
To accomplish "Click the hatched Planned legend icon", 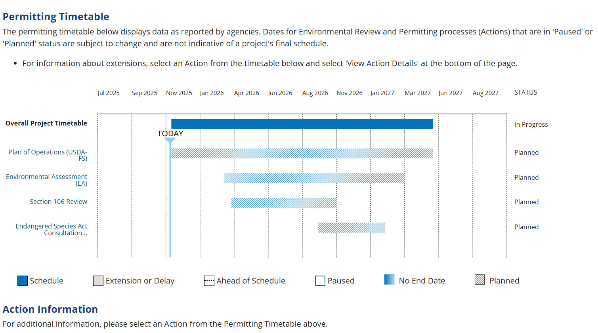I will point(480,280).
